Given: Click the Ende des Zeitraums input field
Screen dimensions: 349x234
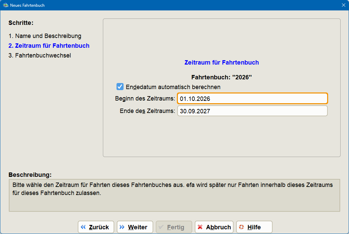Looking at the screenshot, I should click(252, 111).
